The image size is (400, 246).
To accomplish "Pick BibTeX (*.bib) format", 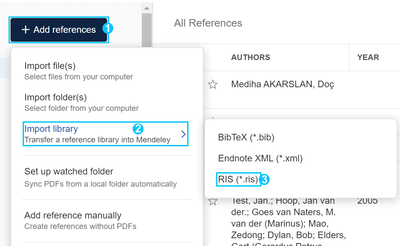I will pyautogui.click(x=246, y=137).
